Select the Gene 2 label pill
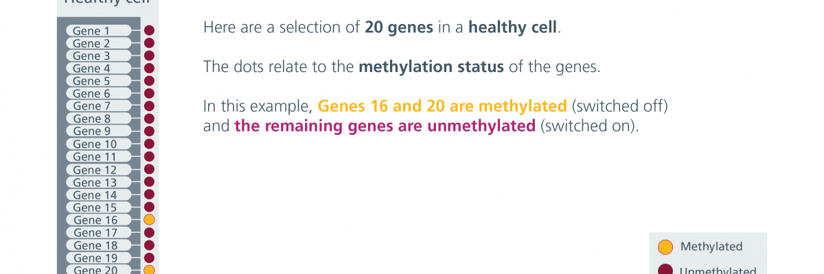The height and width of the screenshot is (274, 824). [x=98, y=43]
